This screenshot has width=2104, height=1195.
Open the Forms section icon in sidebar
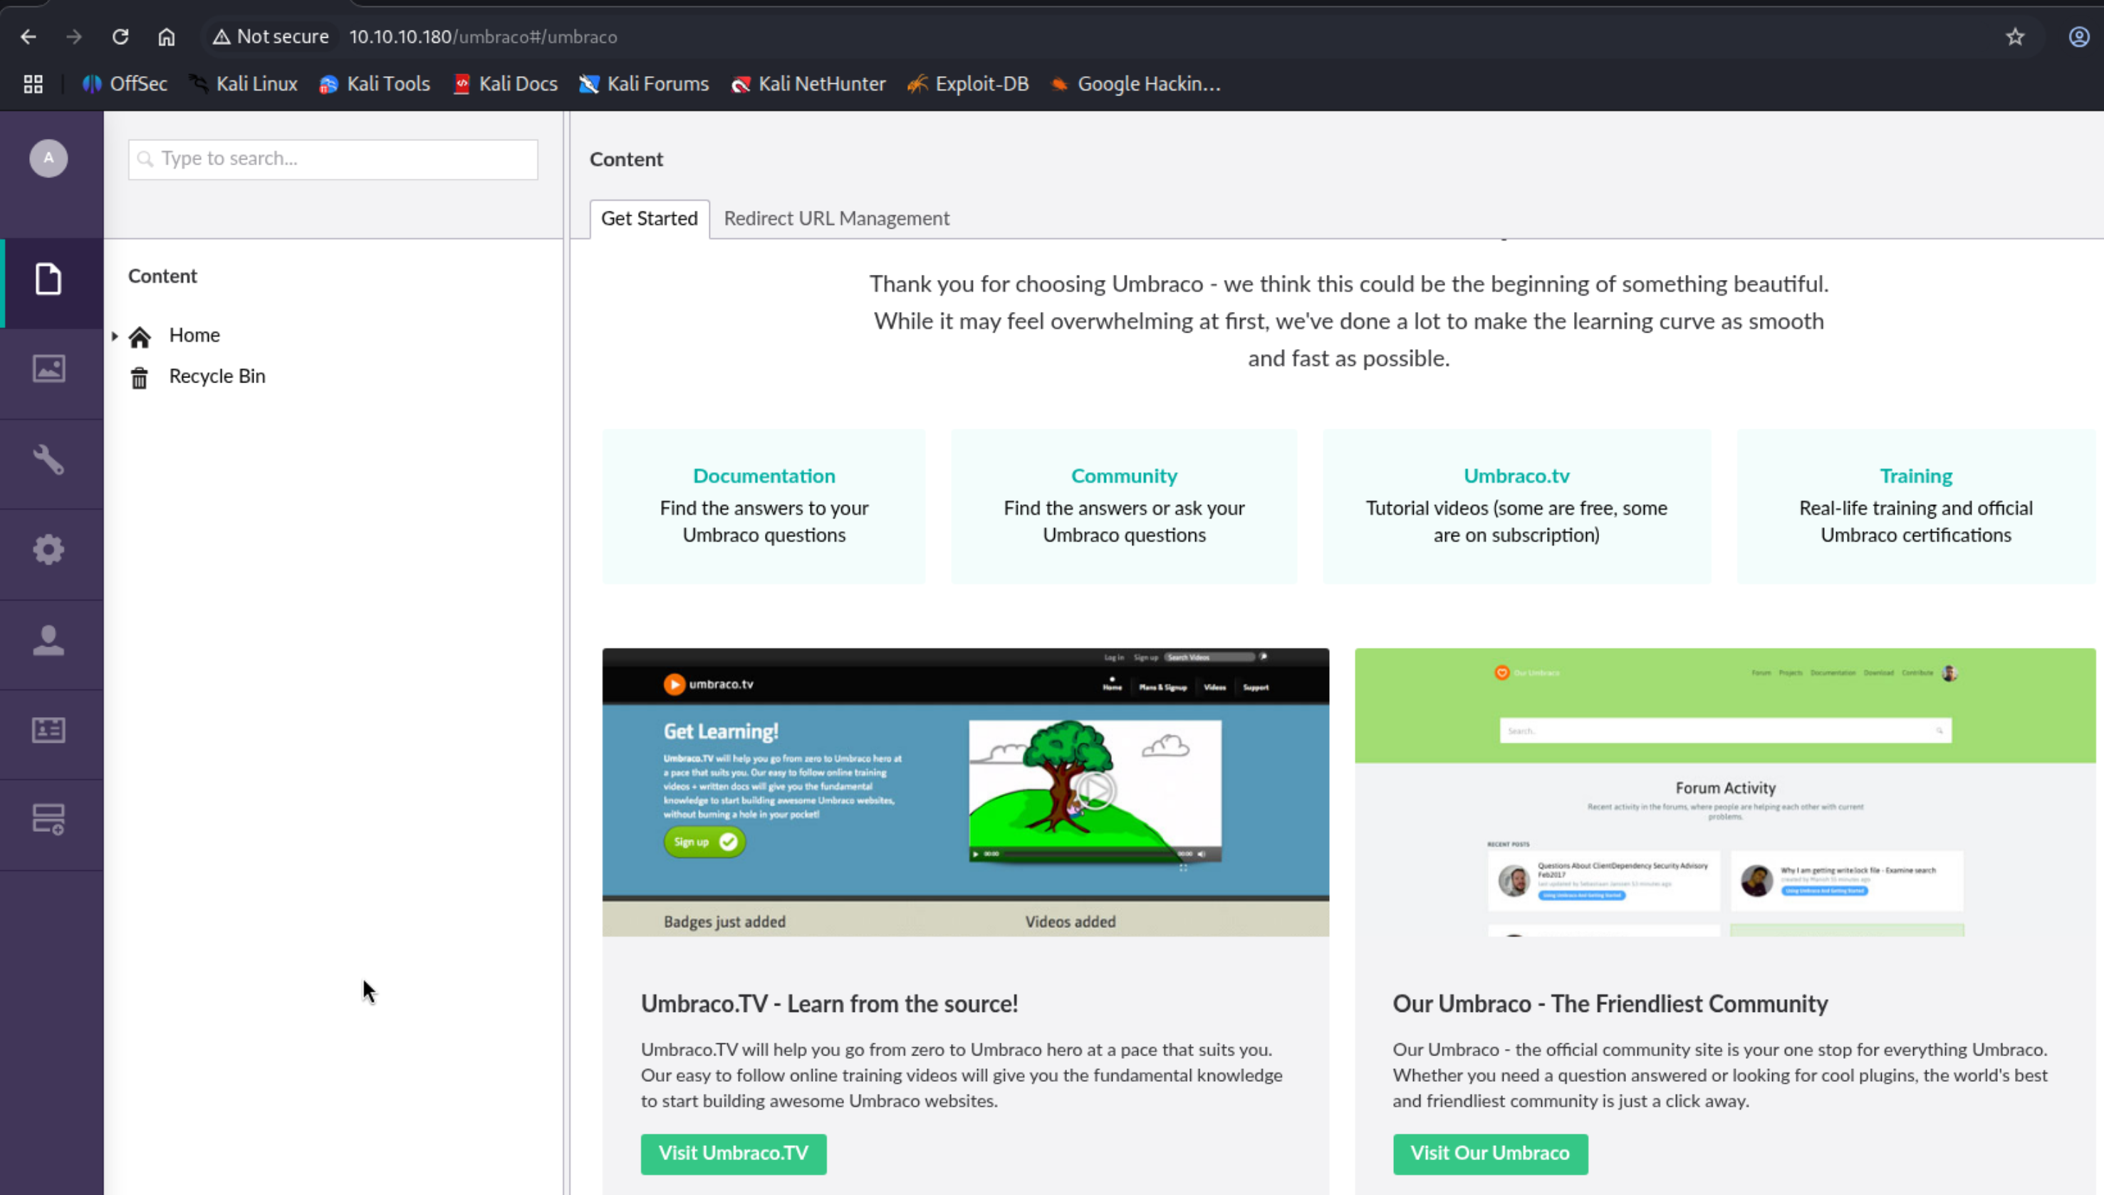(48, 819)
